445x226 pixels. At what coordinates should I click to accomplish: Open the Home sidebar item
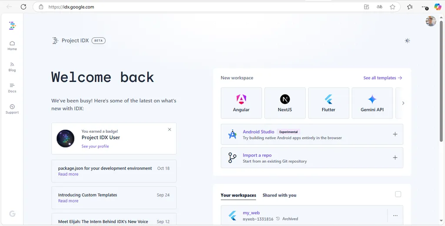coord(12,46)
